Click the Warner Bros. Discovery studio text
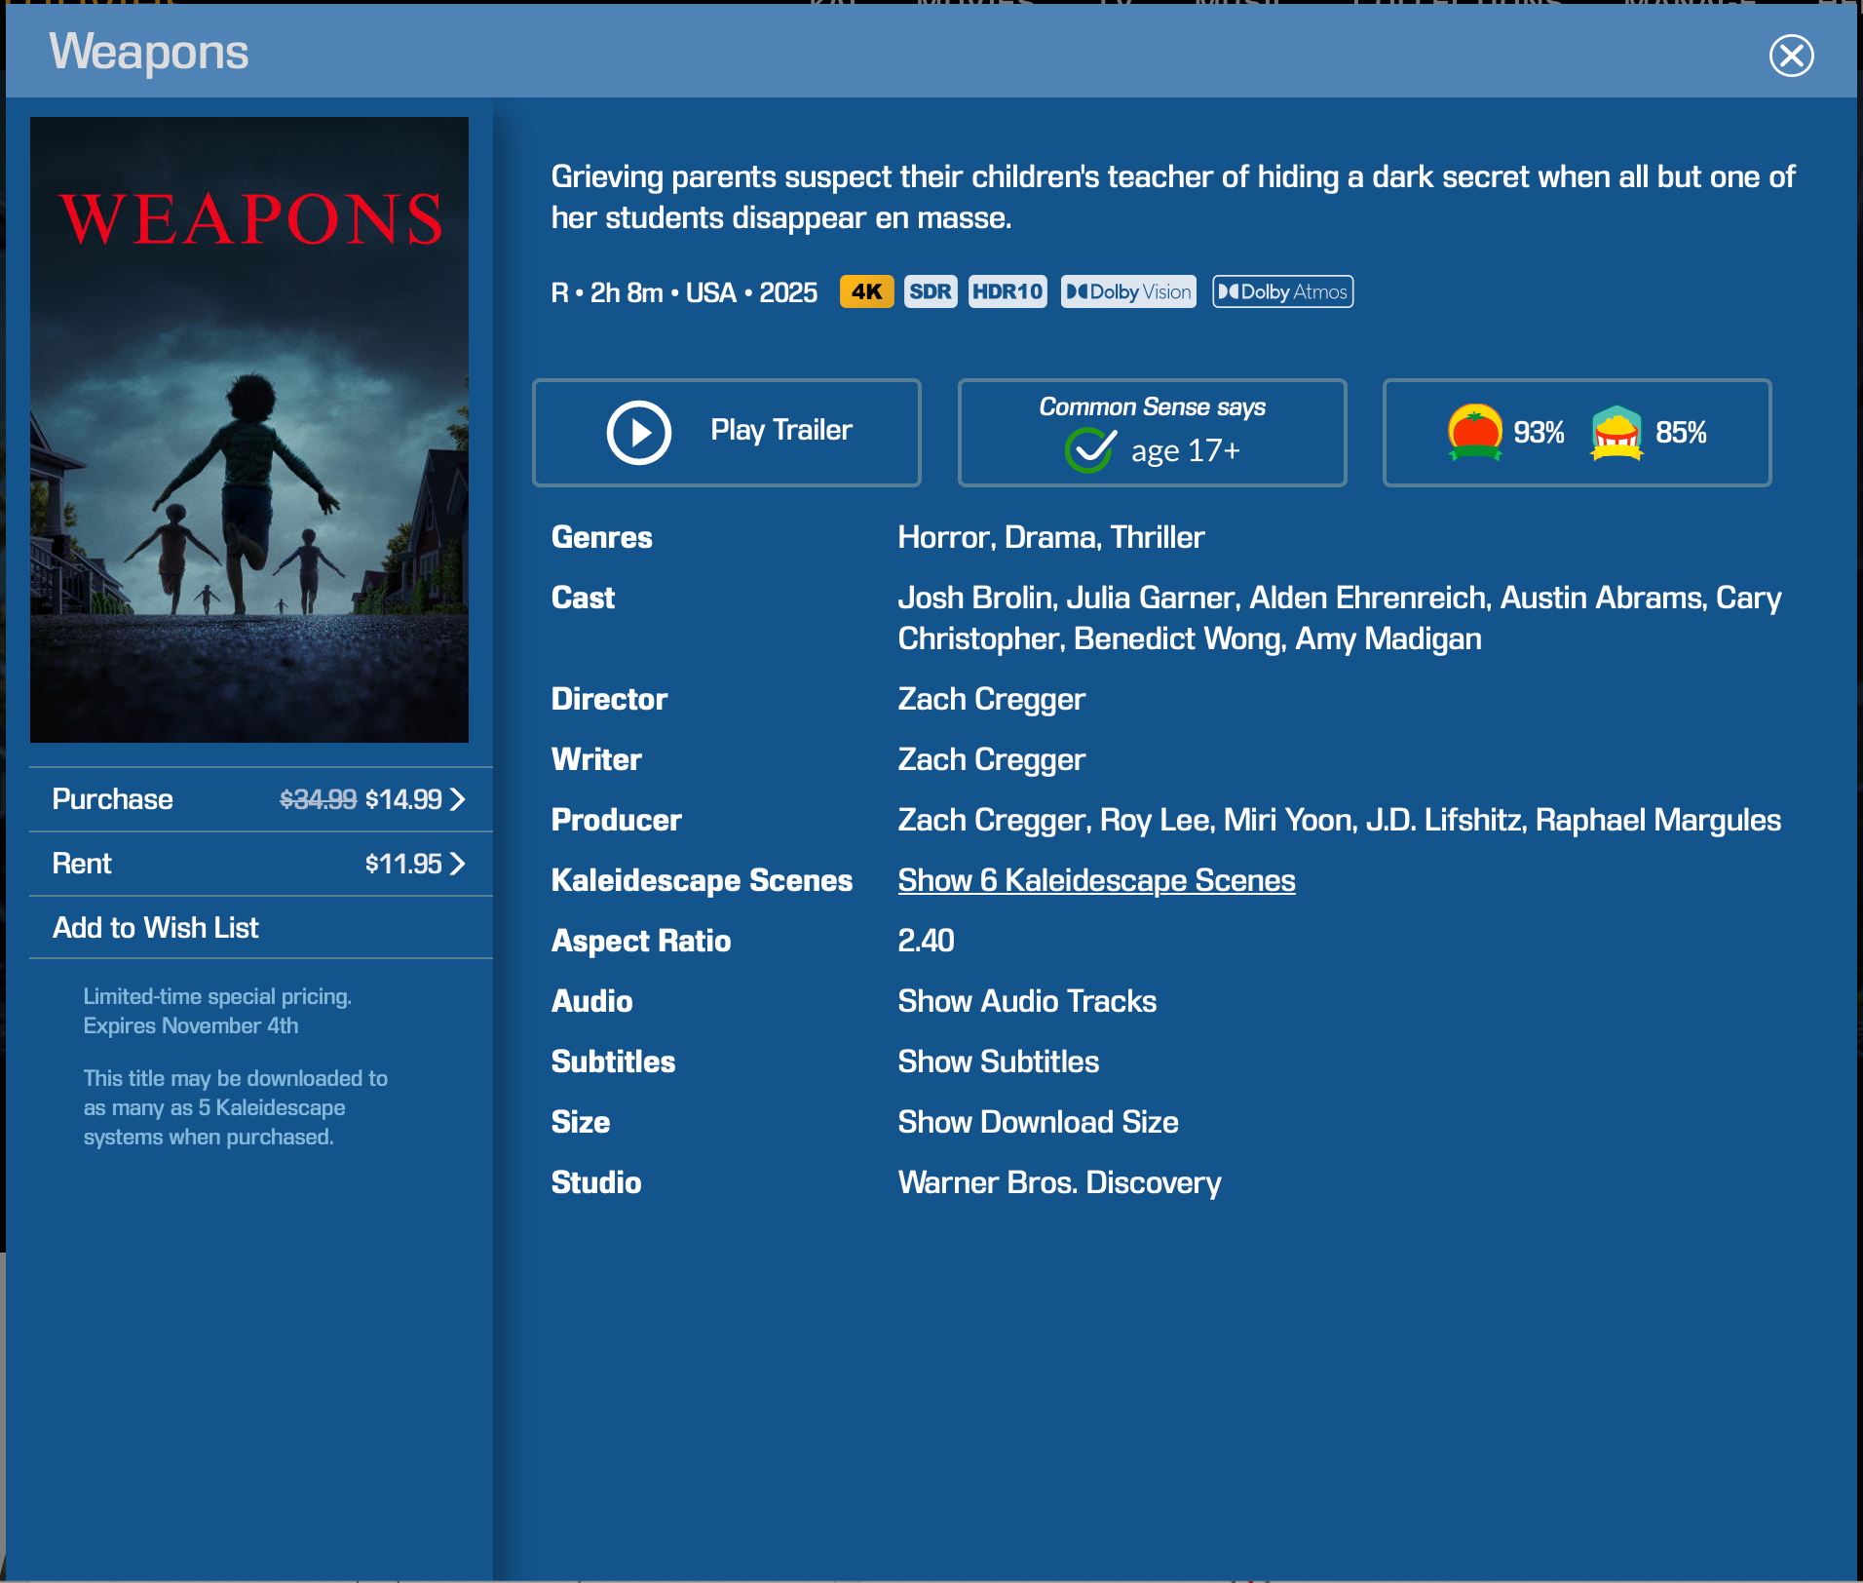Viewport: 1863px width, 1583px height. click(1059, 1182)
